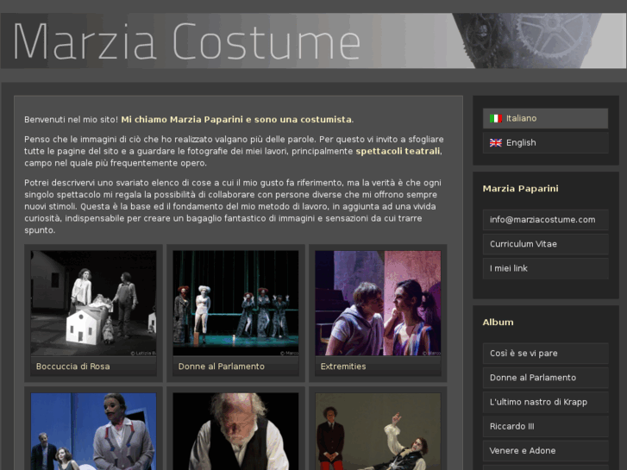
Task: Open L'ultimo nastro di Krapp album
Action: [x=545, y=402]
